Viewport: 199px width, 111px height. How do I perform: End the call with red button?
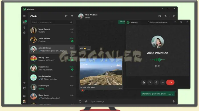[170, 82]
